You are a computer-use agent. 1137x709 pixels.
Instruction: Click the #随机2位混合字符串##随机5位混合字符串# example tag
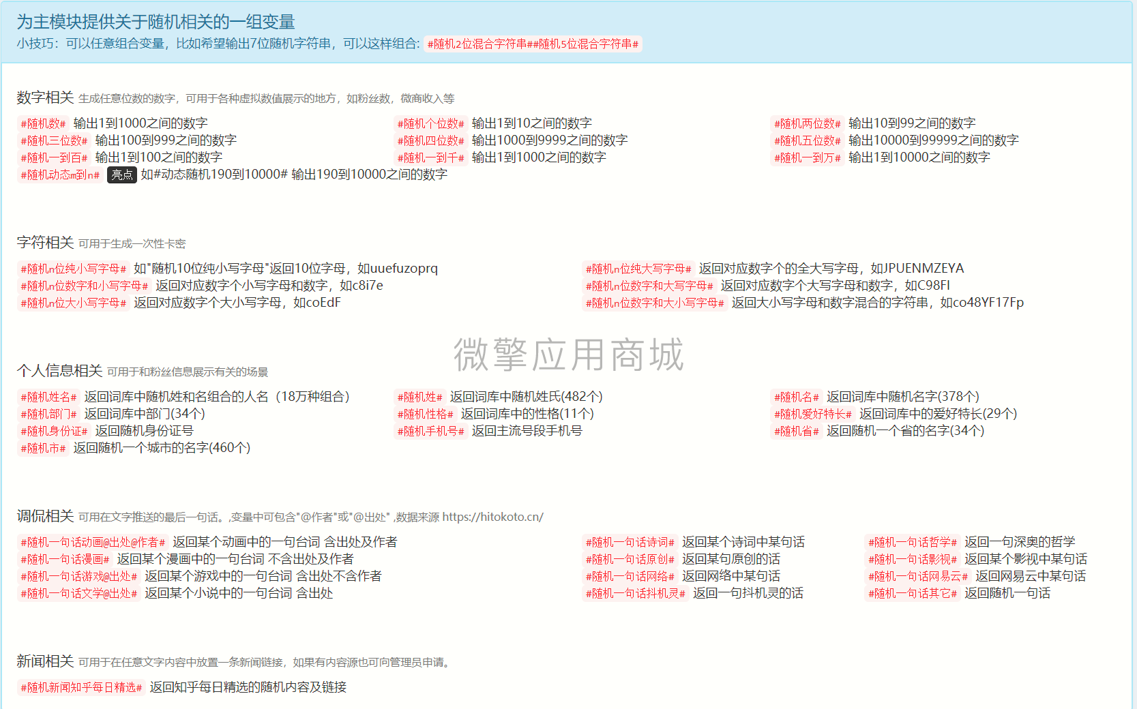click(533, 44)
